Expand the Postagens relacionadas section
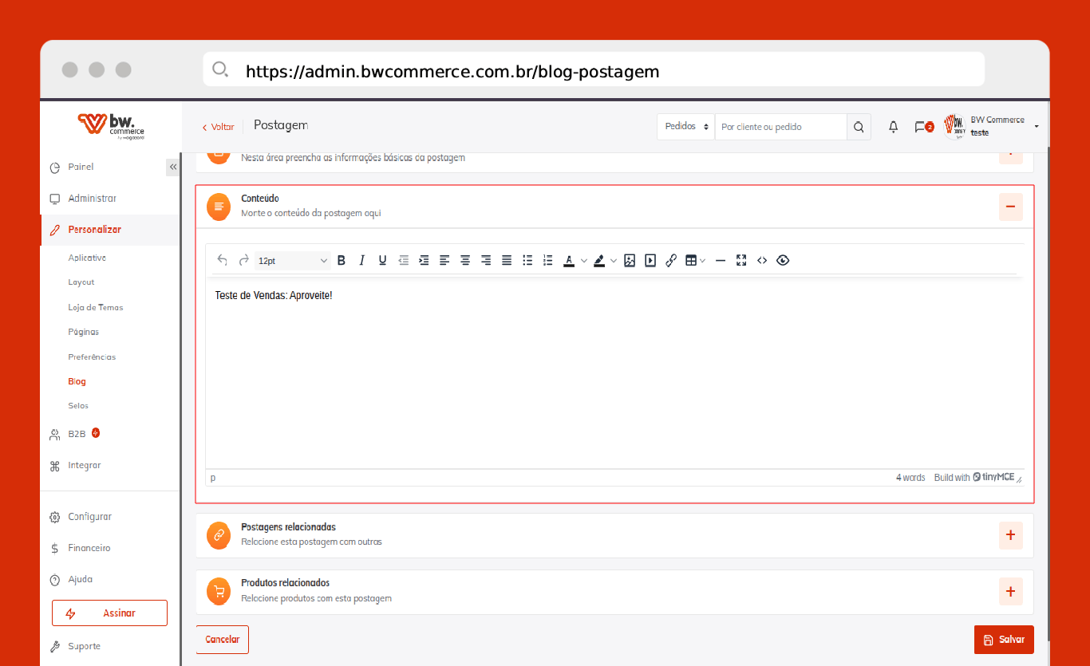Image resolution: width=1090 pixels, height=666 pixels. point(1010,535)
